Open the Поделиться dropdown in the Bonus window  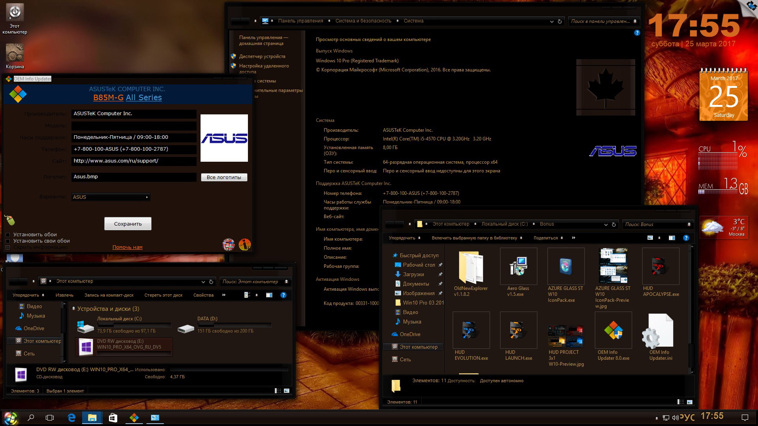click(548, 238)
